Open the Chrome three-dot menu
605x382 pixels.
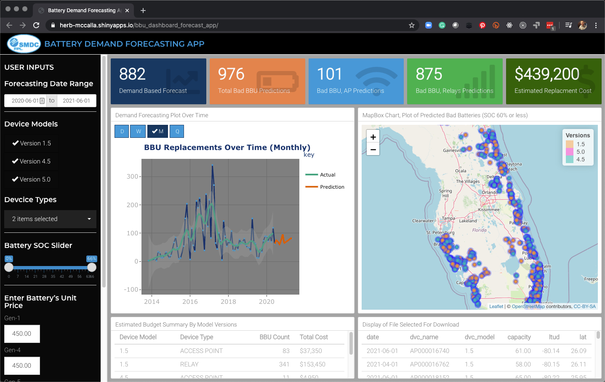(x=596, y=25)
